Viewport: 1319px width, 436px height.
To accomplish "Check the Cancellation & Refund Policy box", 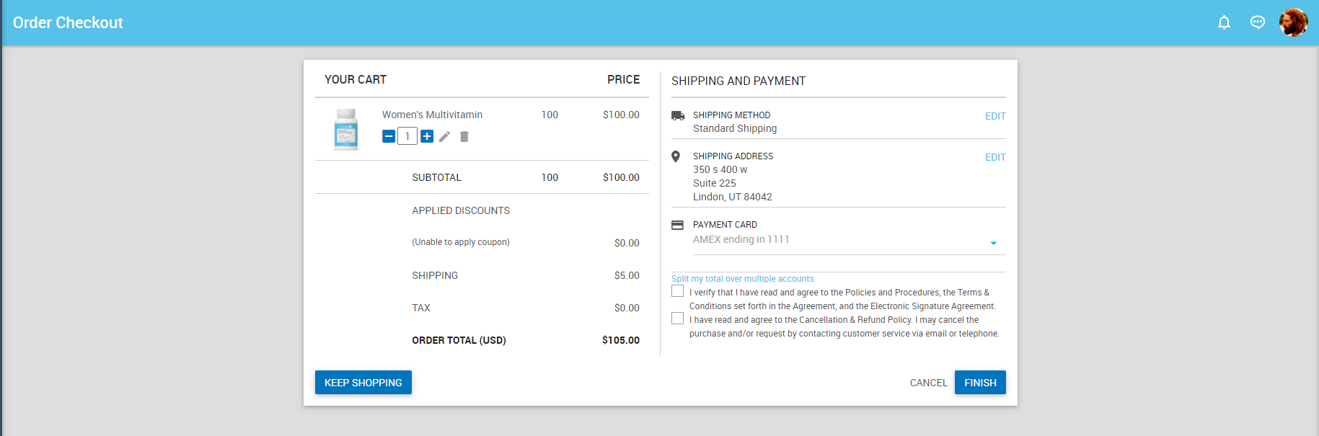I will [x=678, y=319].
